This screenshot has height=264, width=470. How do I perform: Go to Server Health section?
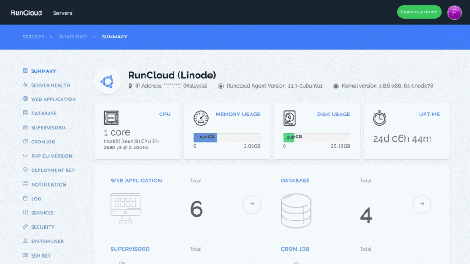pyautogui.click(x=50, y=85)
